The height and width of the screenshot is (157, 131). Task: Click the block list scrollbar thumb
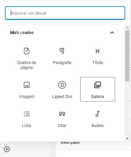coord(127,56)
